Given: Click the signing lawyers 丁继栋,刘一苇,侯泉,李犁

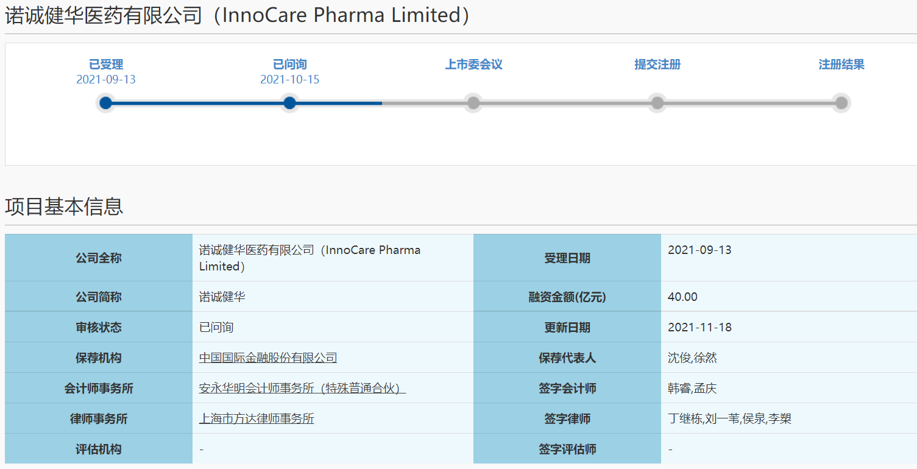Looking at the screenshot, I should 730,418.
